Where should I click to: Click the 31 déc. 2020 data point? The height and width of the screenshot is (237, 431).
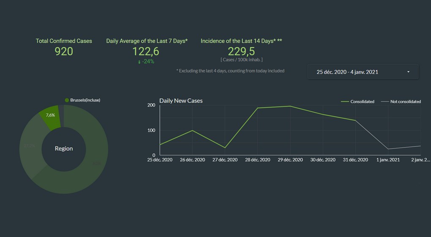point(355,120)
